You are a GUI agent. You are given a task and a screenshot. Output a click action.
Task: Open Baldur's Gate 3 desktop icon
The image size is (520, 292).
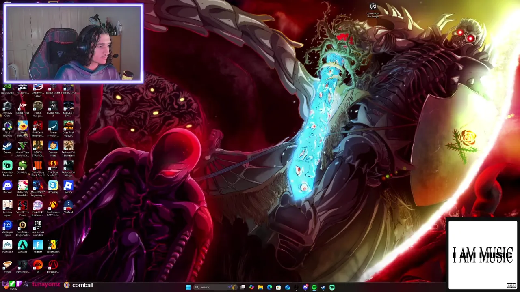[53, 89]
